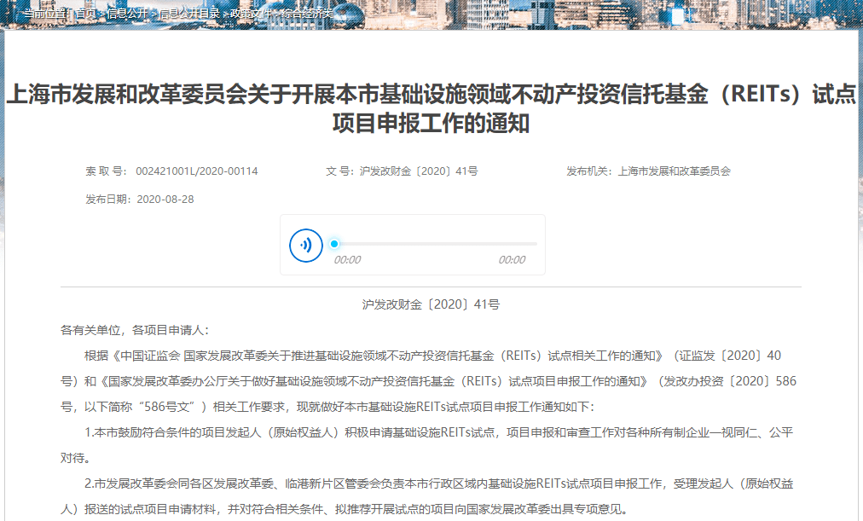Click the salutation line 各有关单位，各项目申请人
Screen dimensions: 863x521
(x=134, y=330)
